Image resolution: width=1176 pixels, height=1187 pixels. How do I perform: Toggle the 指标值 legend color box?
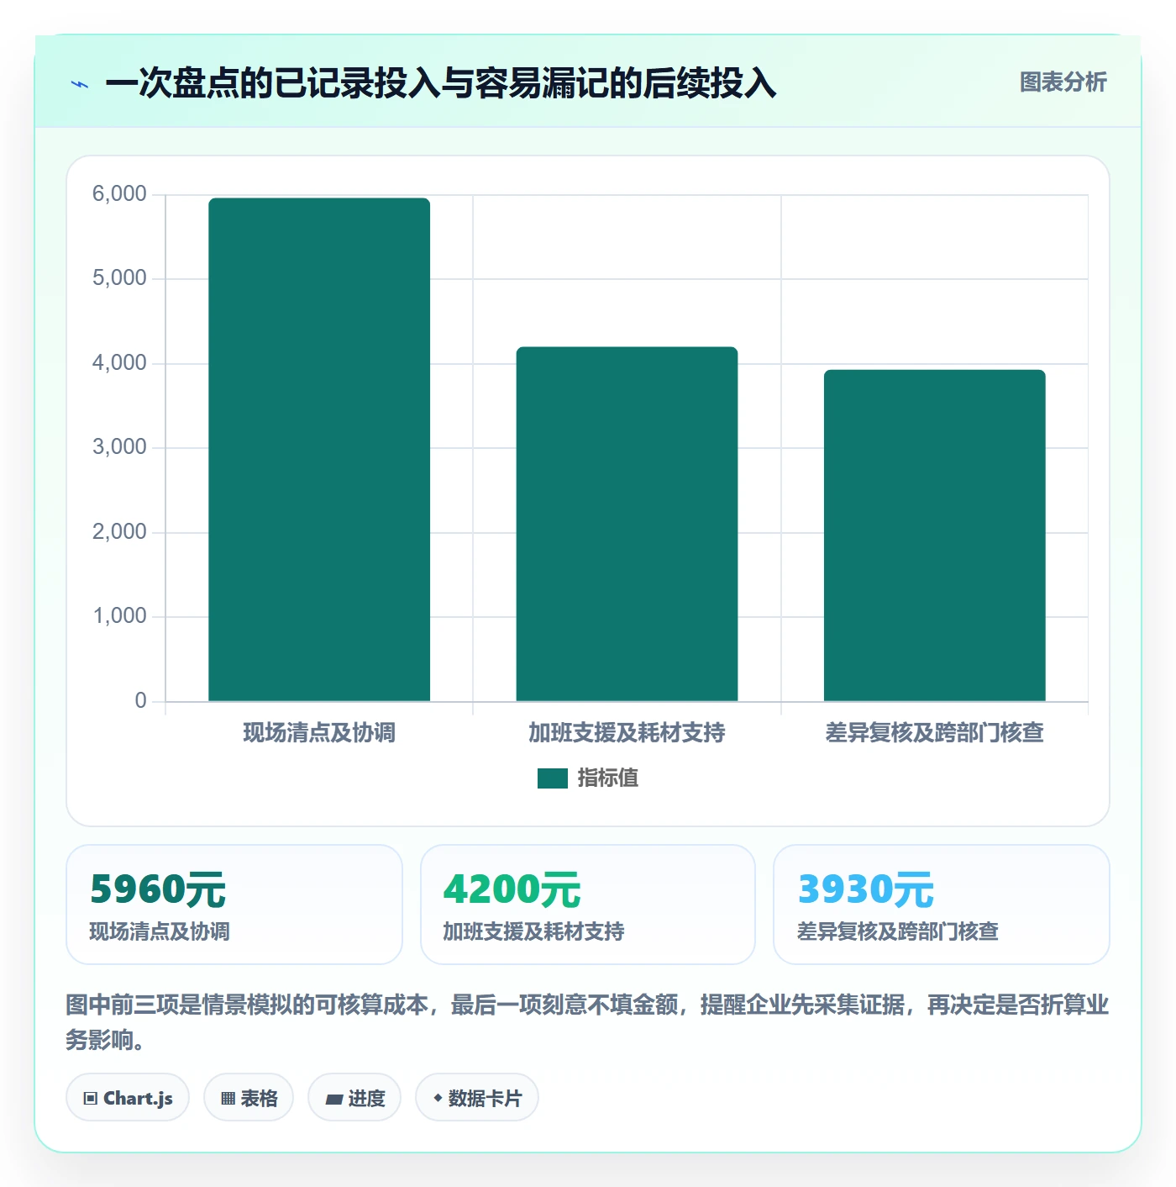(x=552, y=778)
